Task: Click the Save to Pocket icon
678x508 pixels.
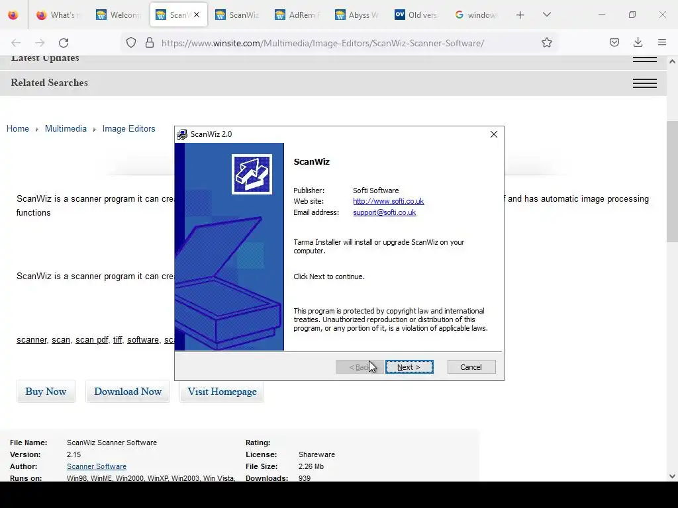Action: [x=614, y=42]
